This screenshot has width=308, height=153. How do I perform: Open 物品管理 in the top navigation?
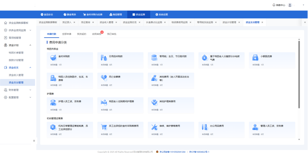click(x=116, y=15)
